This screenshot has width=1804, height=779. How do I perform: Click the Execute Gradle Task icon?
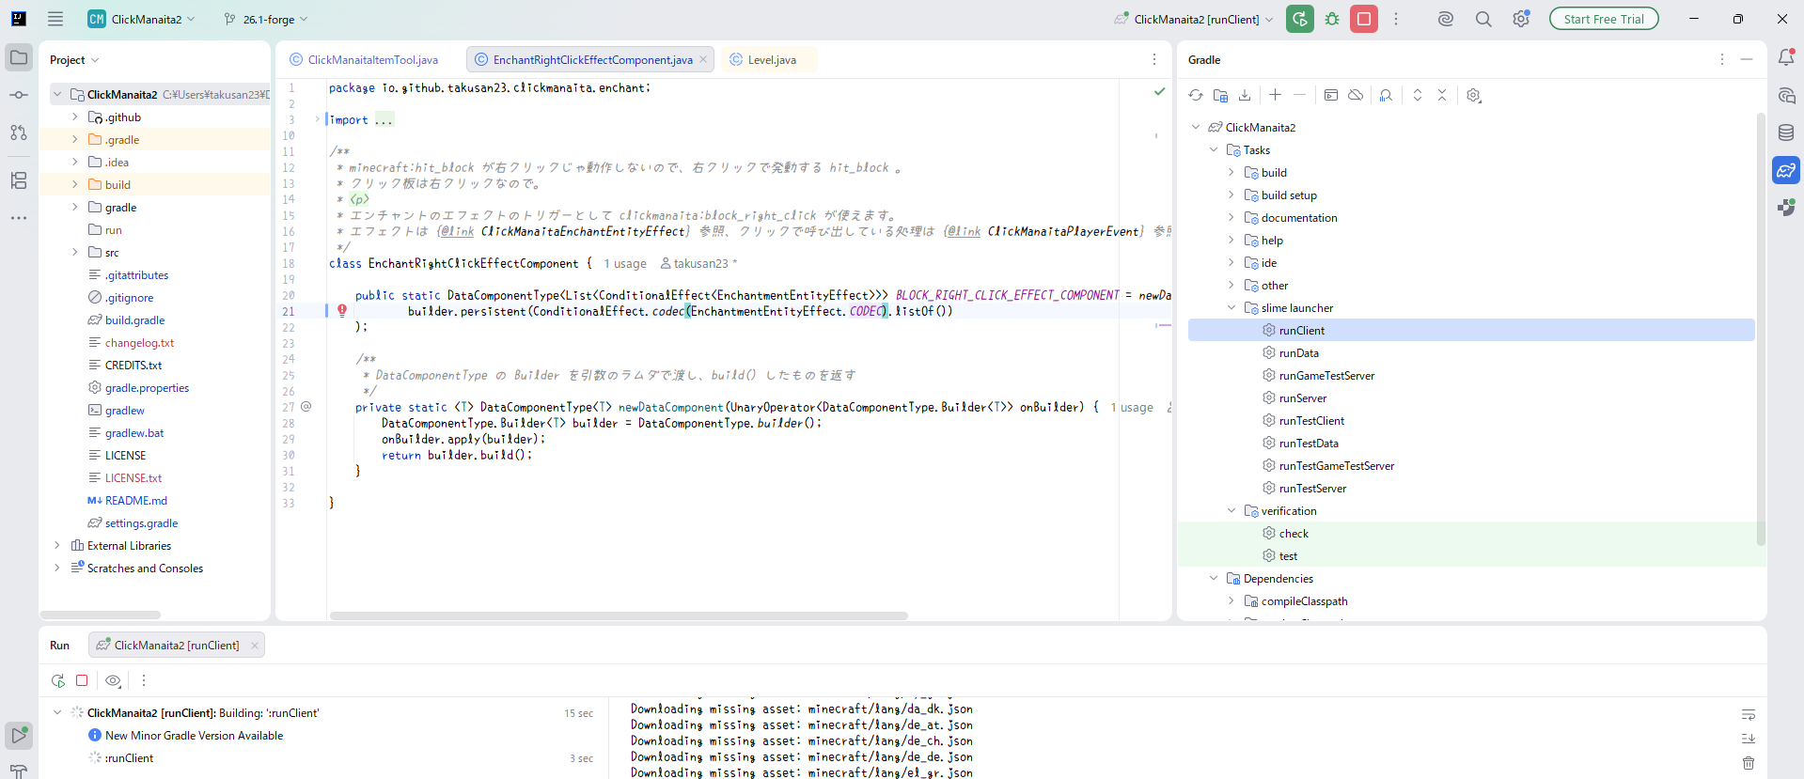click(1331, 95)
